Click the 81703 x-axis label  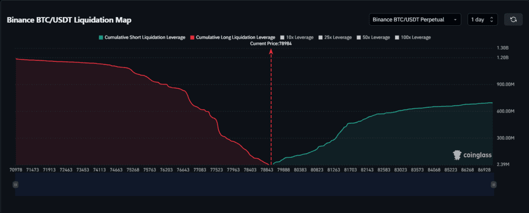(350, 170)
